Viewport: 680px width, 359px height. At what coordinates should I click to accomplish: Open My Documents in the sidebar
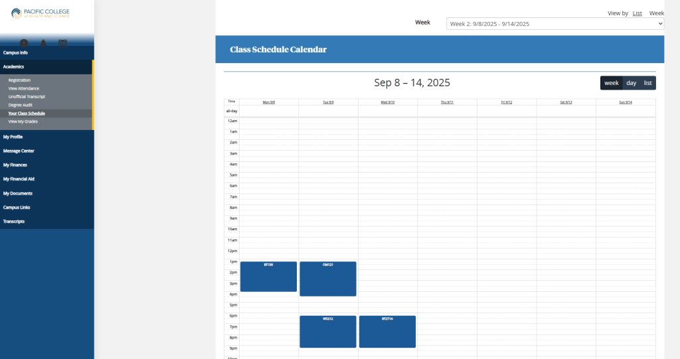18,193
